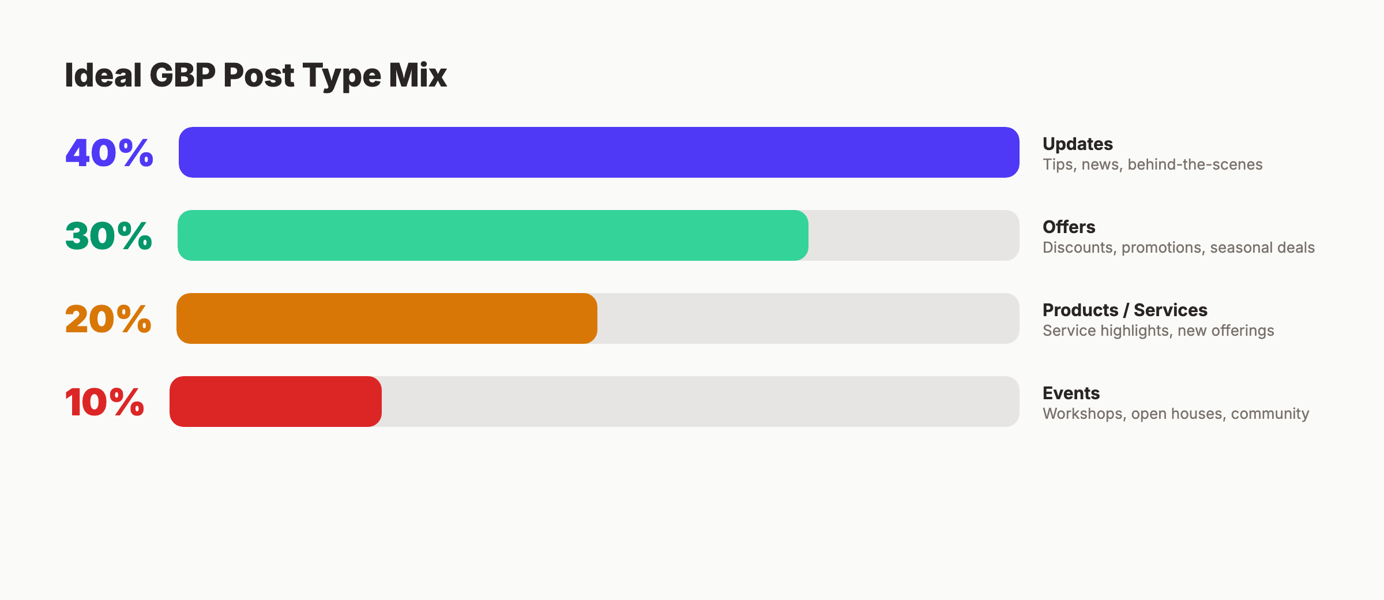This screenshot has height=600, width=1384.
Task: Select the orange Products / Services bar fill
Action: click(386, 318)
